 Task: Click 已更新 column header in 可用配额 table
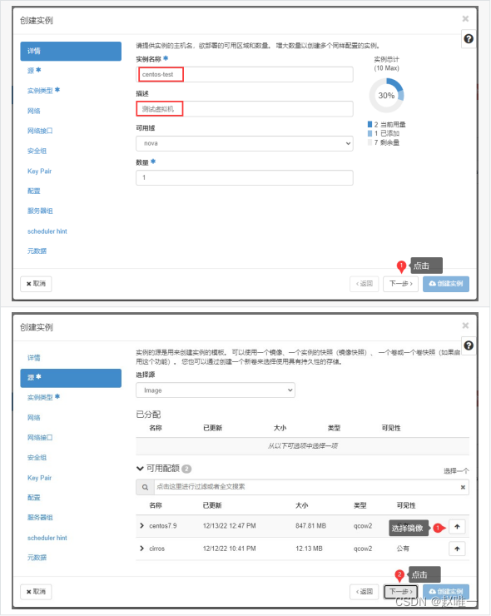point(212,505)
